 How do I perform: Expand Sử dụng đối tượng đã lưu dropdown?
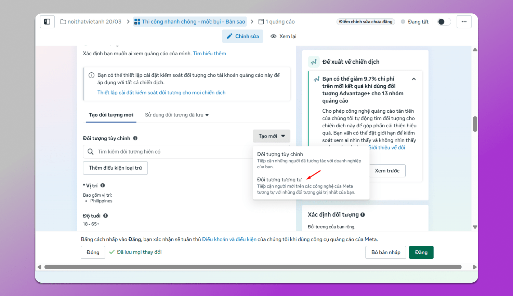pos(176,115)
